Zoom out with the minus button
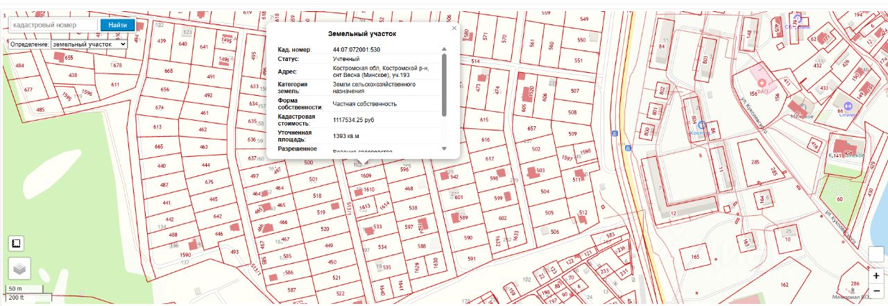Image resolution: width=888 pixels, height=306 pixels. pos(877,291)
